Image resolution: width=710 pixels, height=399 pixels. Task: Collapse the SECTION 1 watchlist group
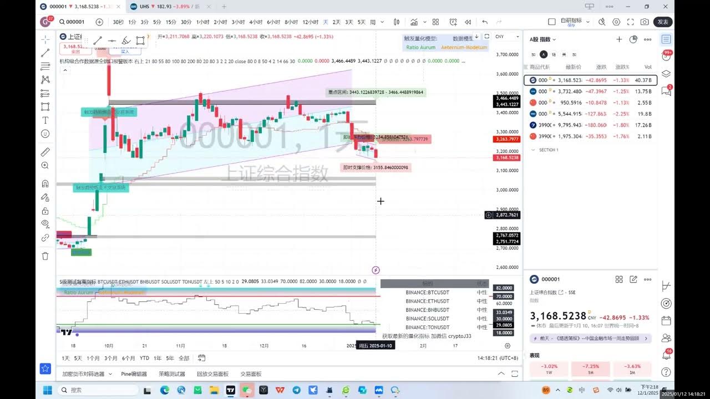pos(534,150)
